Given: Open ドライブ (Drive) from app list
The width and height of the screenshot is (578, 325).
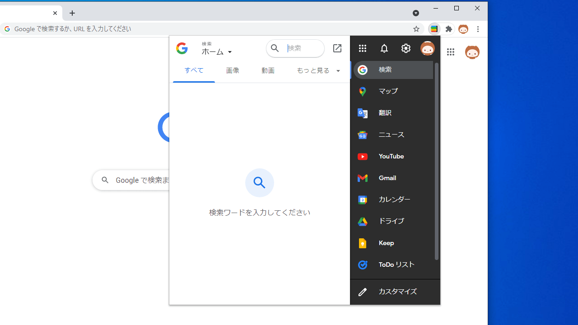Looking at the screenshot, I should 393,221.
